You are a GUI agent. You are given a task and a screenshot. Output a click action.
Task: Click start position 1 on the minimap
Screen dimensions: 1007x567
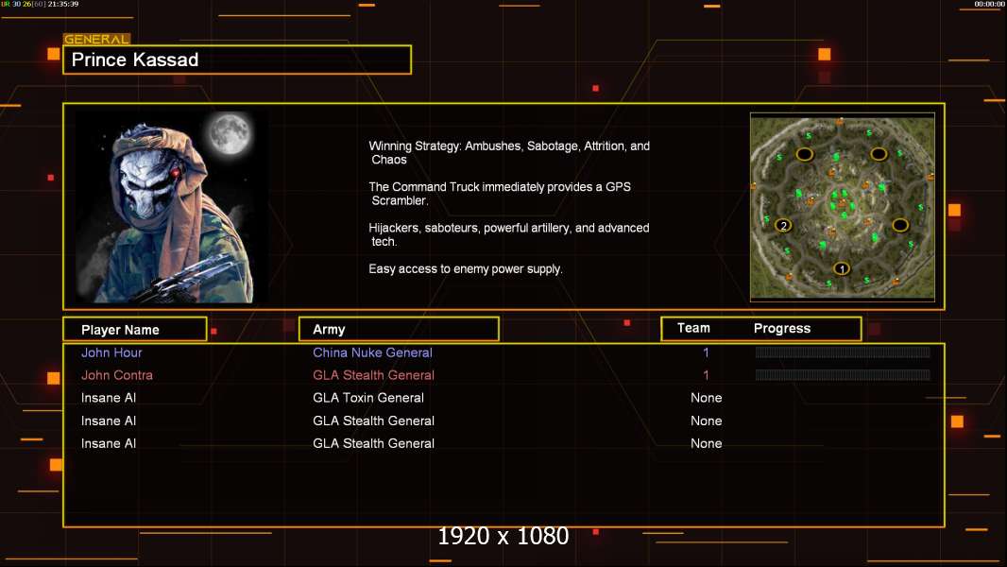(x=842, y=268)
